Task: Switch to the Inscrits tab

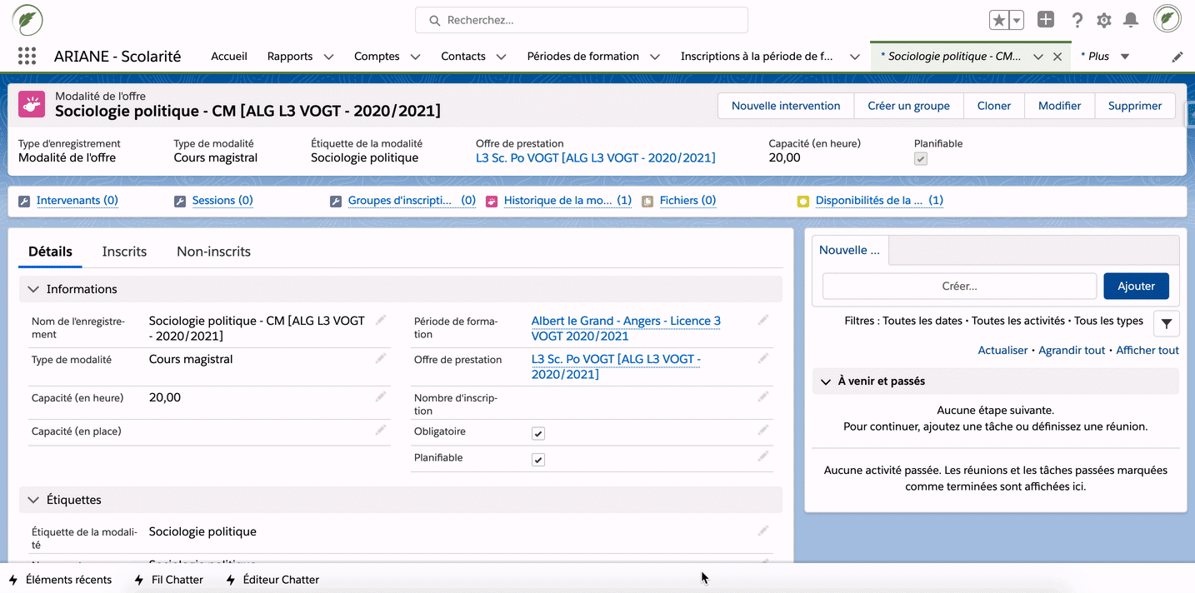Action: tap(124, 252)
